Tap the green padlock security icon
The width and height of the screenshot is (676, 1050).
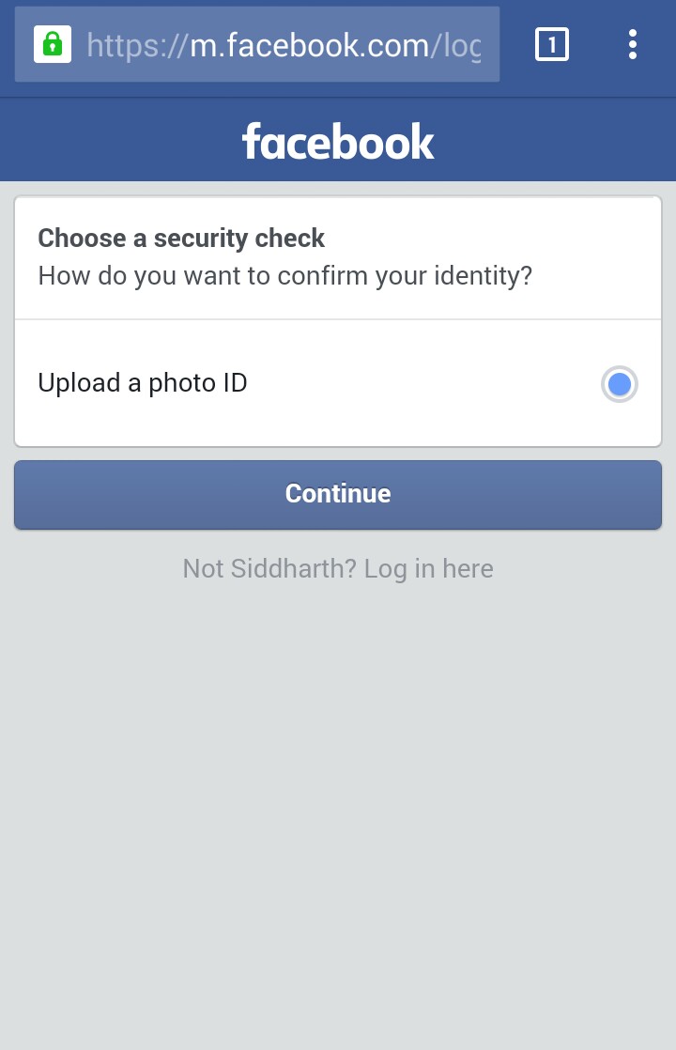coord(53,43)
